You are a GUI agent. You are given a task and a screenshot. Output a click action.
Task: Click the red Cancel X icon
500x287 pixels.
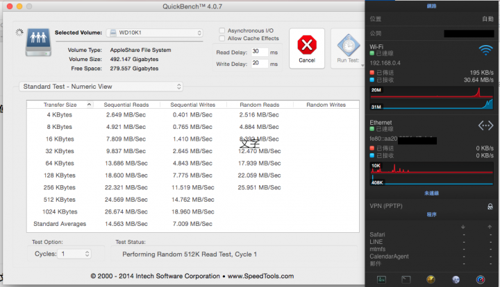tap(307, 44)
